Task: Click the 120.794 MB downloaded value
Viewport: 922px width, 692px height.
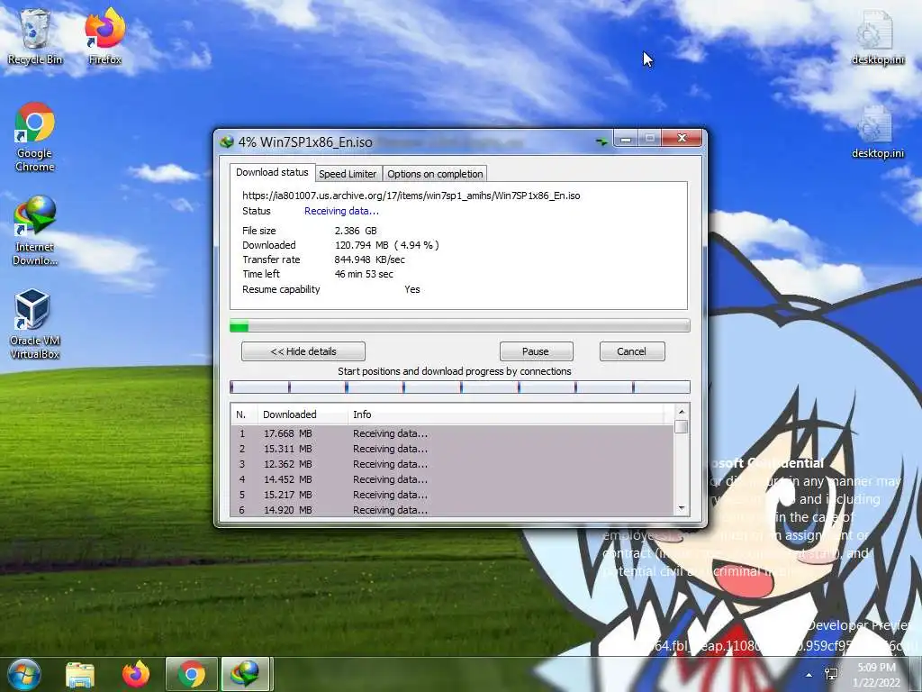Action: (387, 245)
